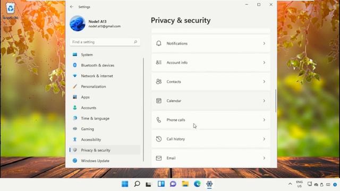Expand Account info row chevron
The image size is (340, 191).
tap(264, 63)
